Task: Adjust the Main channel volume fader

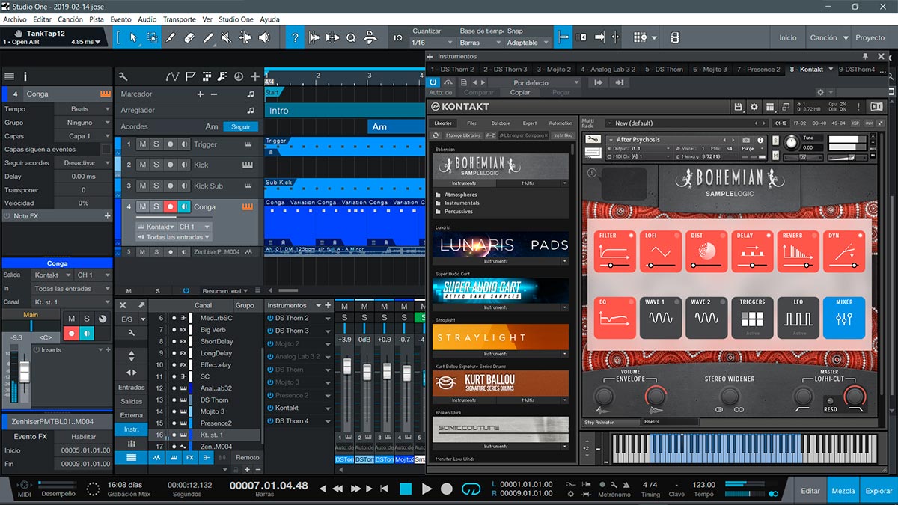Action: click(x=25, y=372)
